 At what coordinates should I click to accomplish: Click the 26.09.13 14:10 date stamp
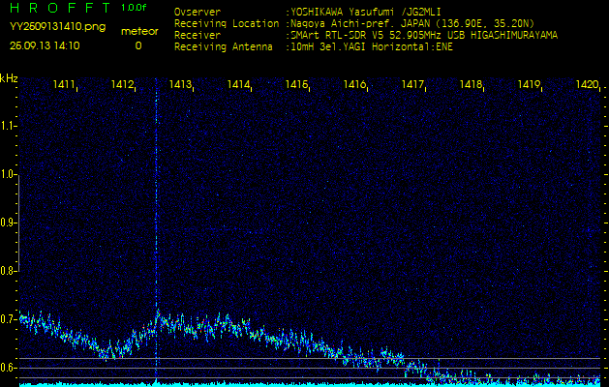click(x=45, y=45)
